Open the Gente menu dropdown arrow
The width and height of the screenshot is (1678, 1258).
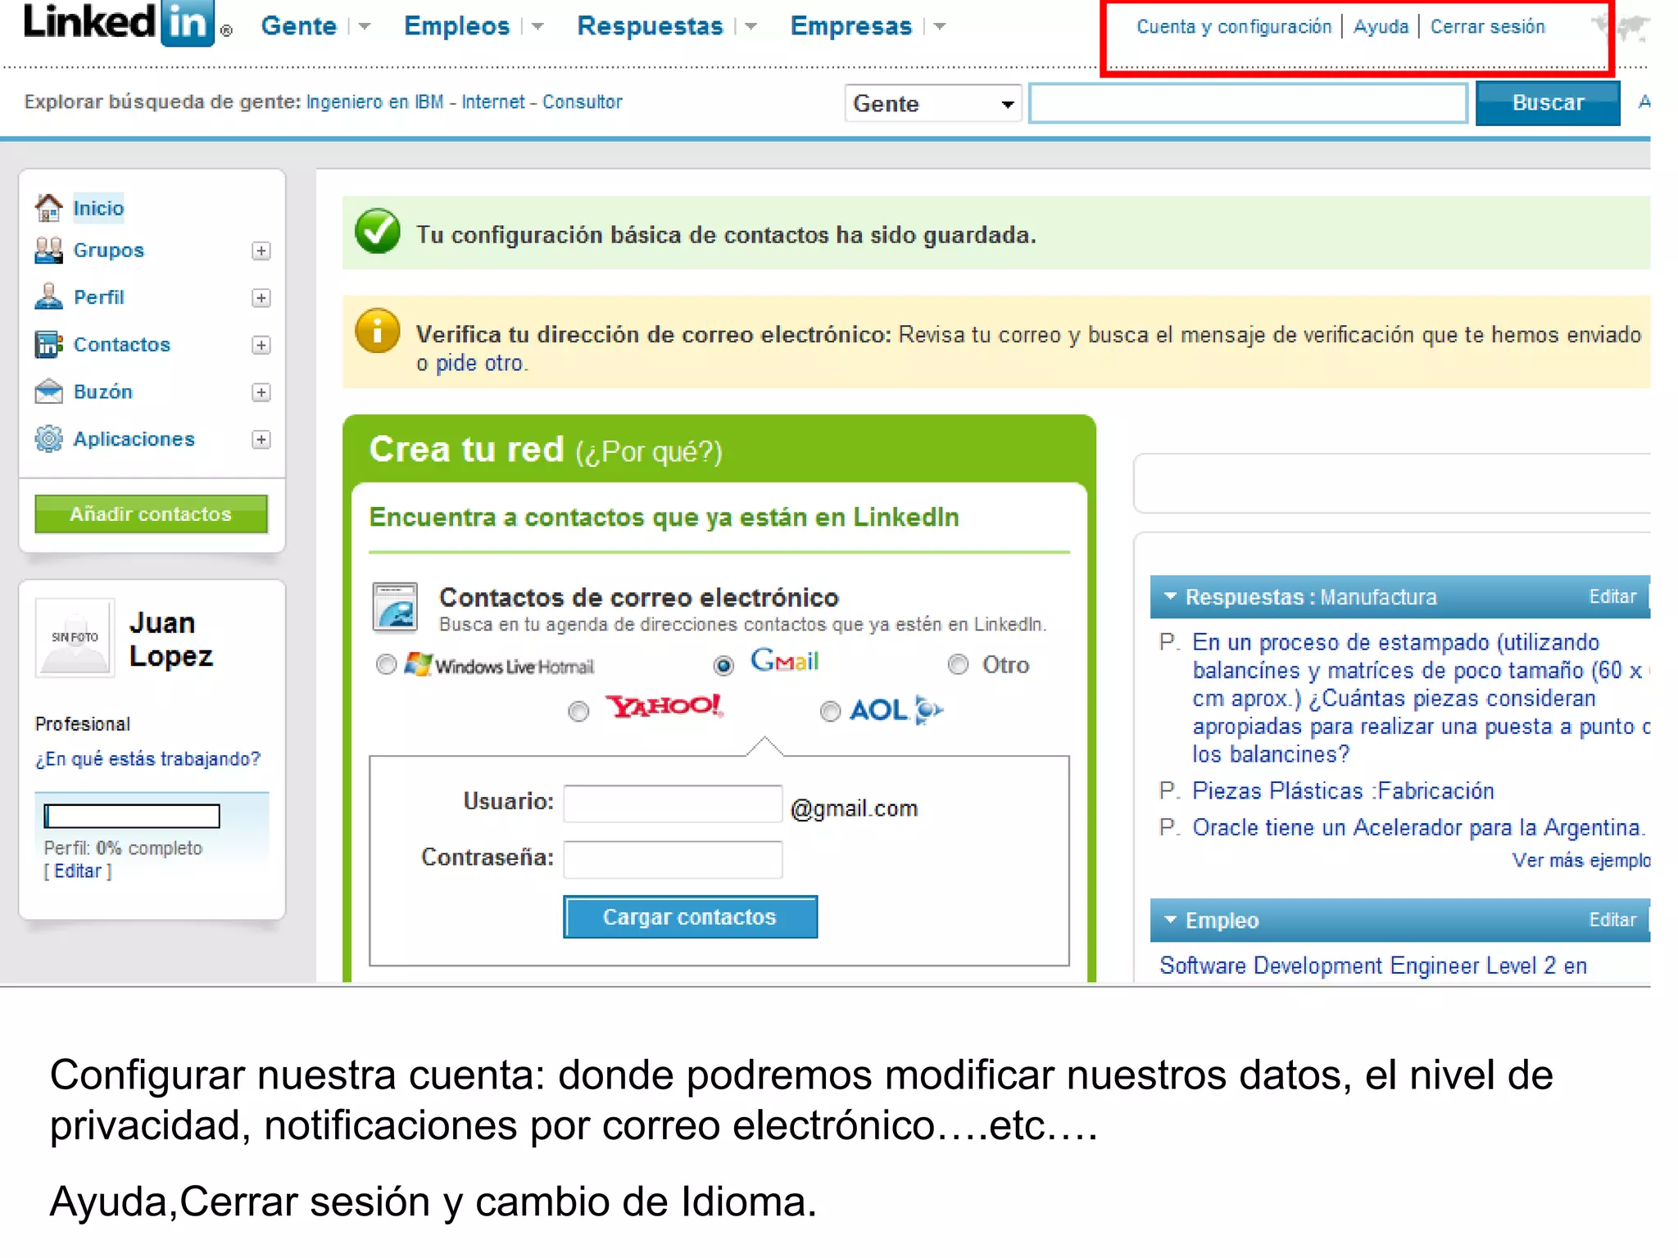click(x=365, y=27)
